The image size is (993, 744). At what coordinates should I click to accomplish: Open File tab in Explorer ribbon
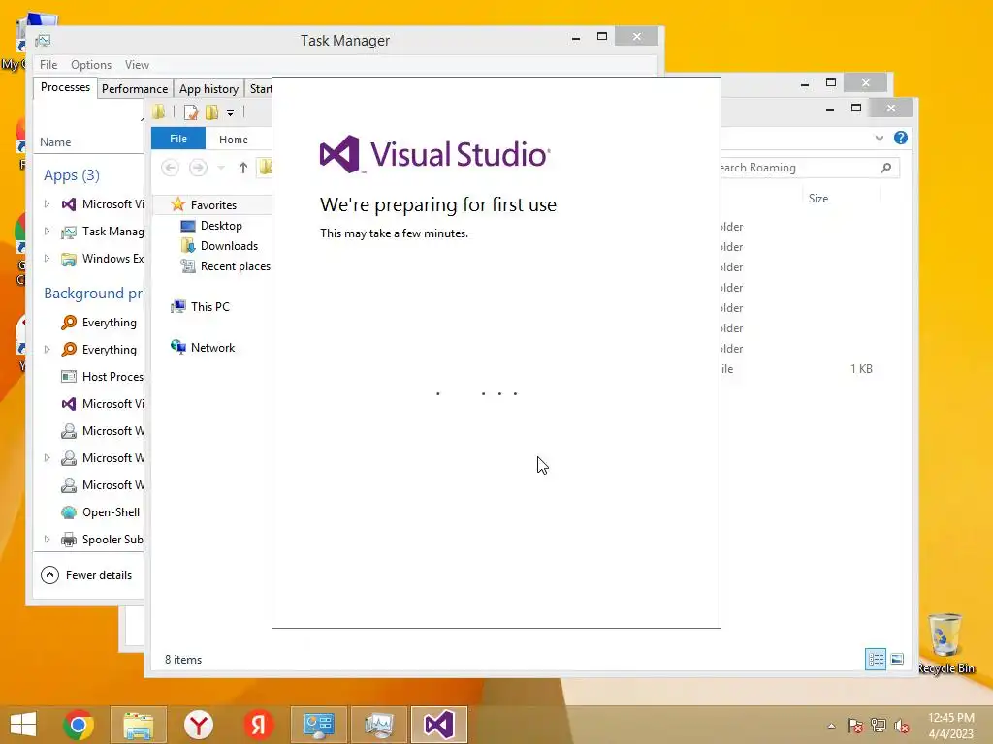click(x=178, y=139)
